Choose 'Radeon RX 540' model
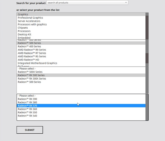Viewport: 165px width, 141px height. 81,116
